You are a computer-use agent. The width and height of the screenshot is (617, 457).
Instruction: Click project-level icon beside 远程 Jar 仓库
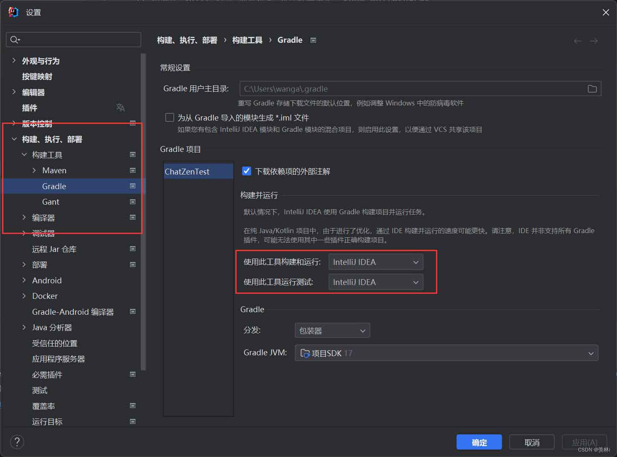[133, 249]
